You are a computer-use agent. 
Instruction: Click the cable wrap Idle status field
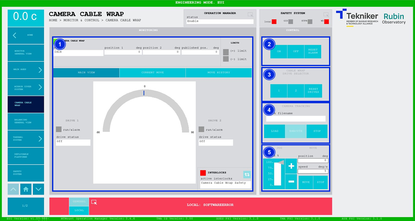click(x=79, y=53)
